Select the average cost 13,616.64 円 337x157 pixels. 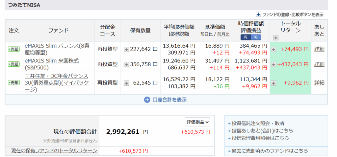(x=179, y=46)
